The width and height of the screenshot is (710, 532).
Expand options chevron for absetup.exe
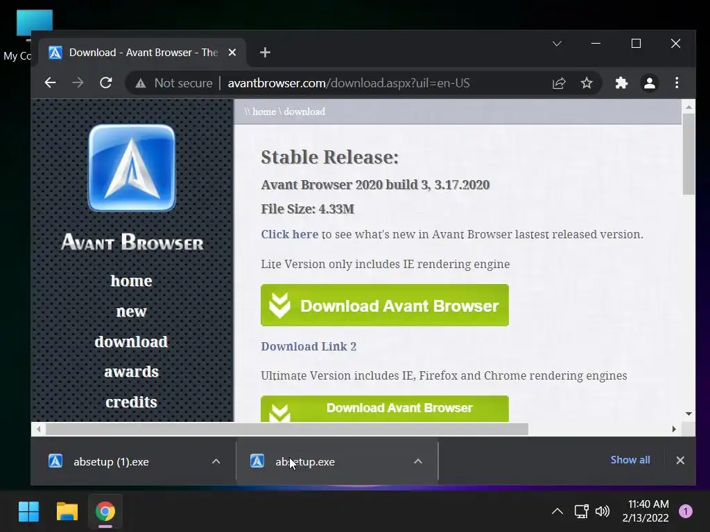pyautogui.click(x=418, y=461)
